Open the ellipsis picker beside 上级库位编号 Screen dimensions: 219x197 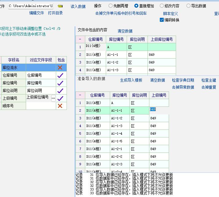coord(53,98)
